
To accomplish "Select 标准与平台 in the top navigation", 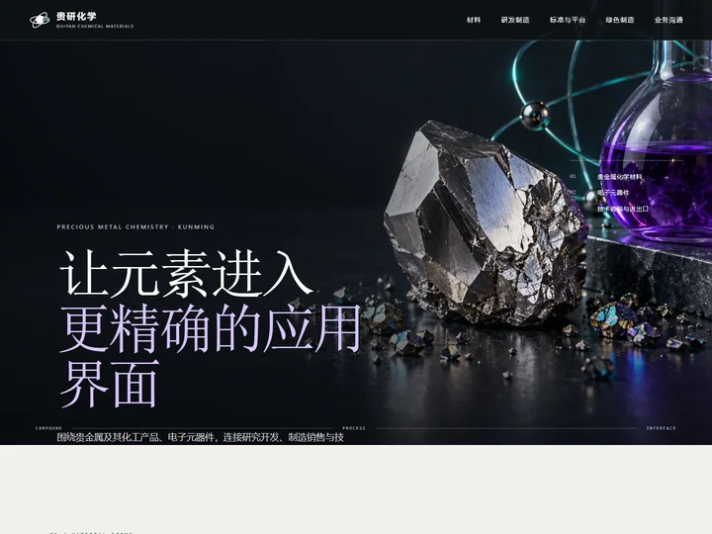I will [x=568, y=20].
